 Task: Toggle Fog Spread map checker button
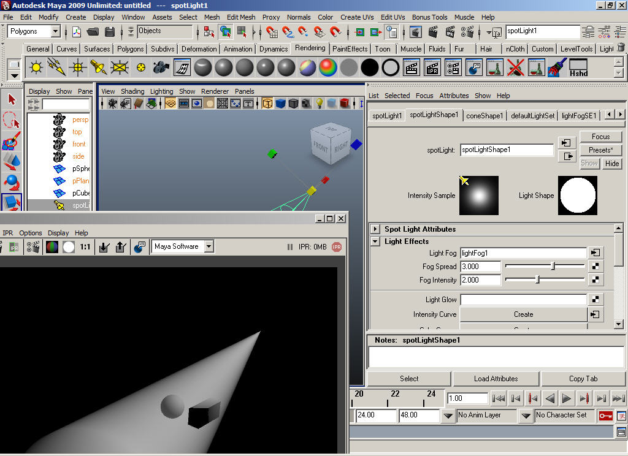(x=595, y=266)
